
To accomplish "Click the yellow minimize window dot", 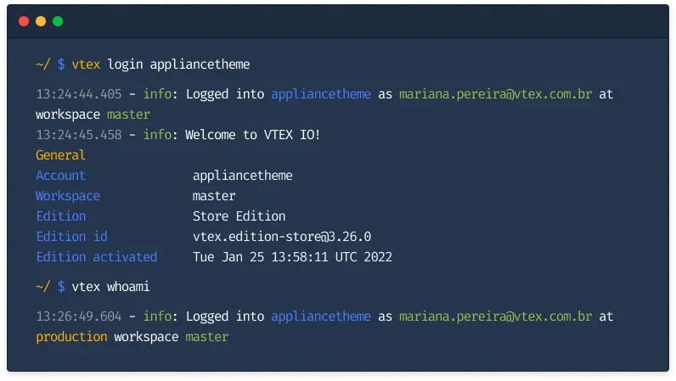I will [41, 21].
